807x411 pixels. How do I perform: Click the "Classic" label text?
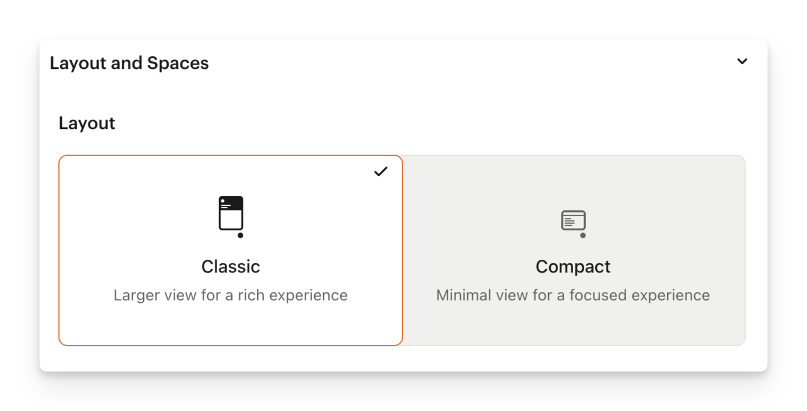pyautogui.click(x=231, y=267)
